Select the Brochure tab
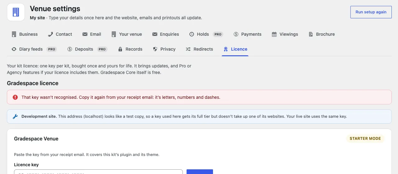The height and width of the screenshot is (174, 398). pos(322,34)
